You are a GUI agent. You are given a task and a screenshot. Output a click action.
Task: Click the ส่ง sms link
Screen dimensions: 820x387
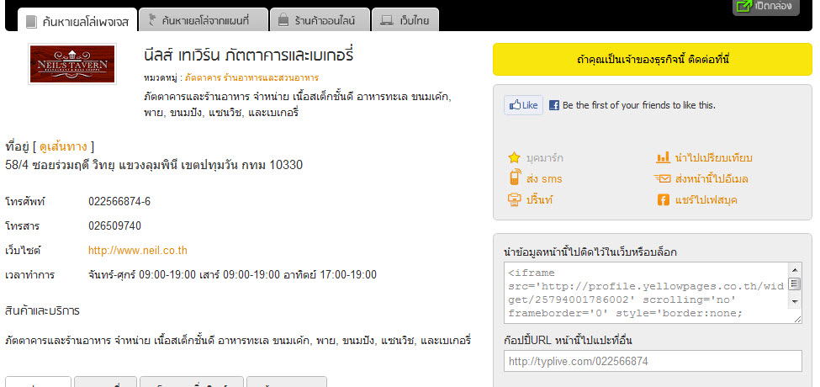544,179
